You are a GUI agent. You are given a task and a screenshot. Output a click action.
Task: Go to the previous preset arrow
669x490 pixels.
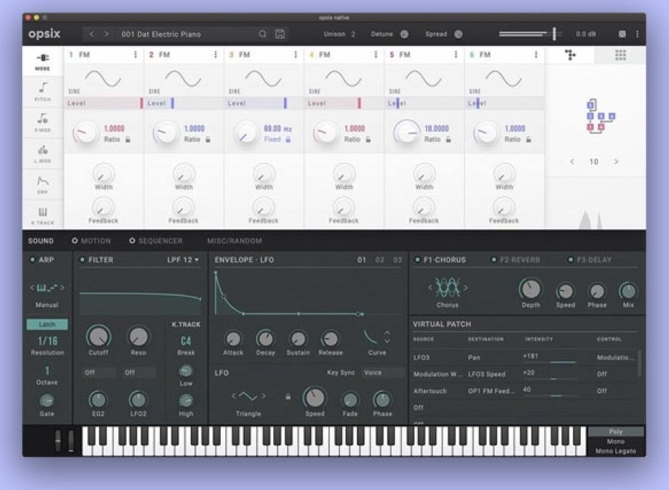(x=92, y=34)
